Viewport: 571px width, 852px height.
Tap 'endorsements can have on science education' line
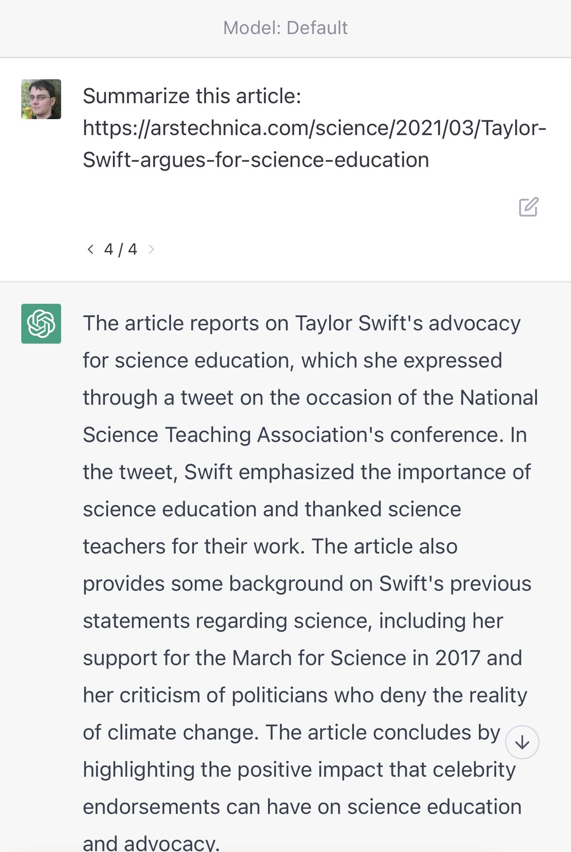[302, 807]
